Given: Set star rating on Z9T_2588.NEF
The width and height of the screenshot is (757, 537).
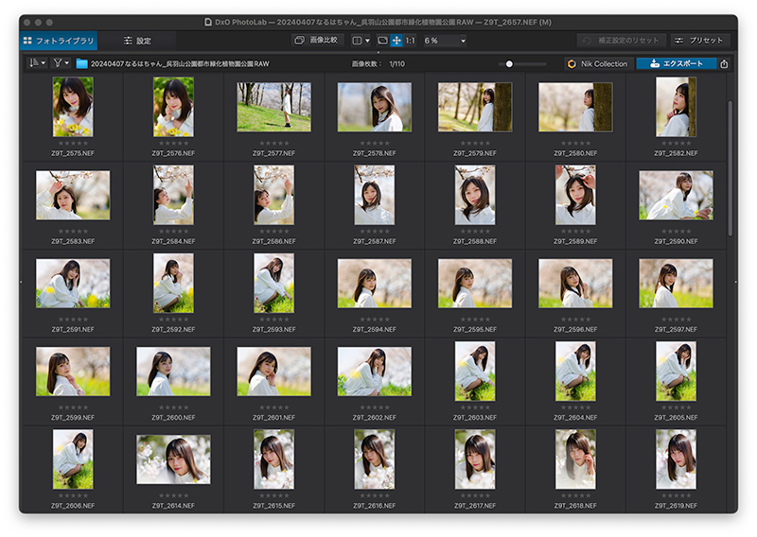Looking at the screenshot, I should click(475, 232).
